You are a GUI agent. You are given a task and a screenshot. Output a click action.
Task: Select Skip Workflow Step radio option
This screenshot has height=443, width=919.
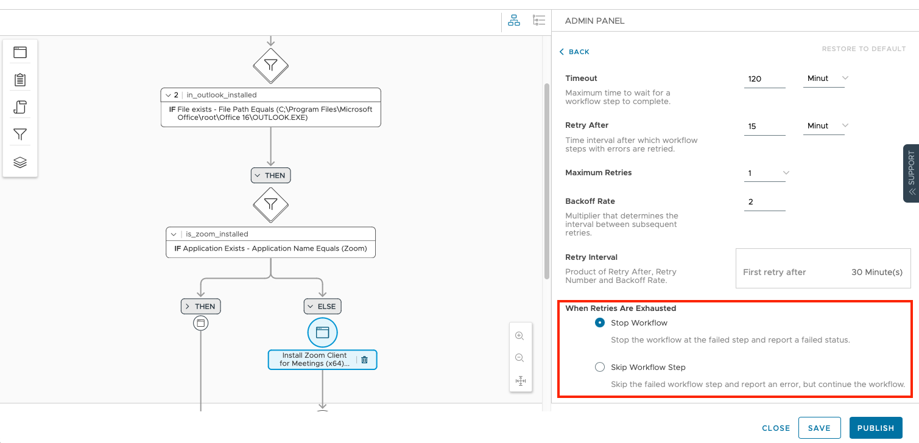coord(600,367)
